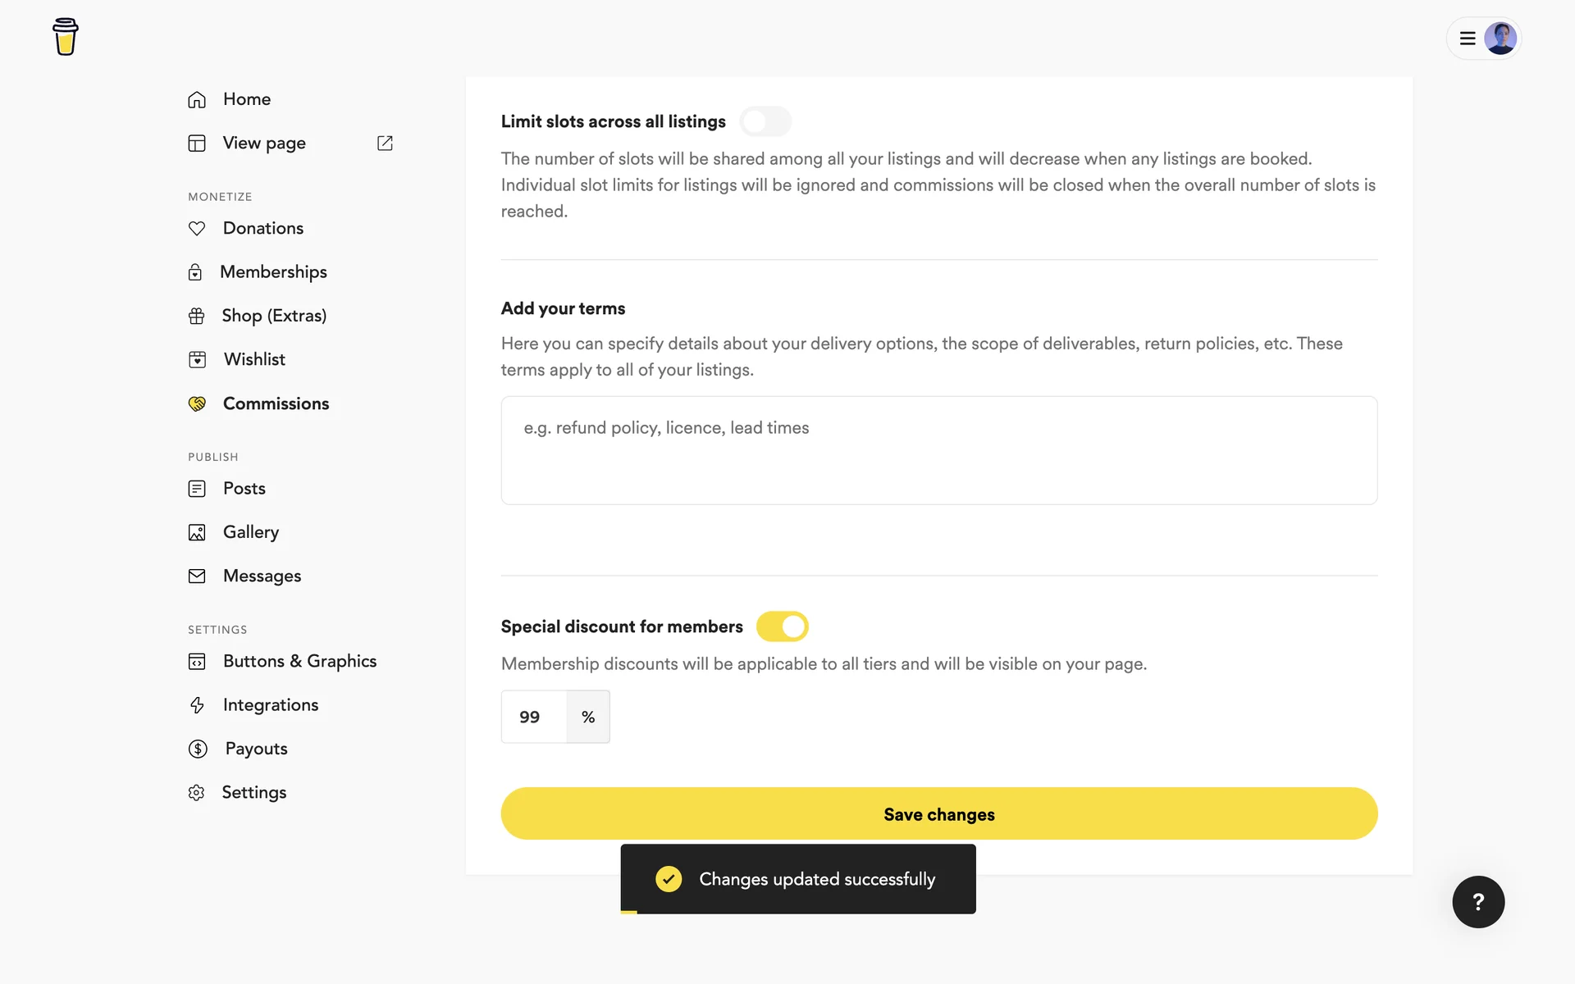Open Posts from the sidebar

244,489
